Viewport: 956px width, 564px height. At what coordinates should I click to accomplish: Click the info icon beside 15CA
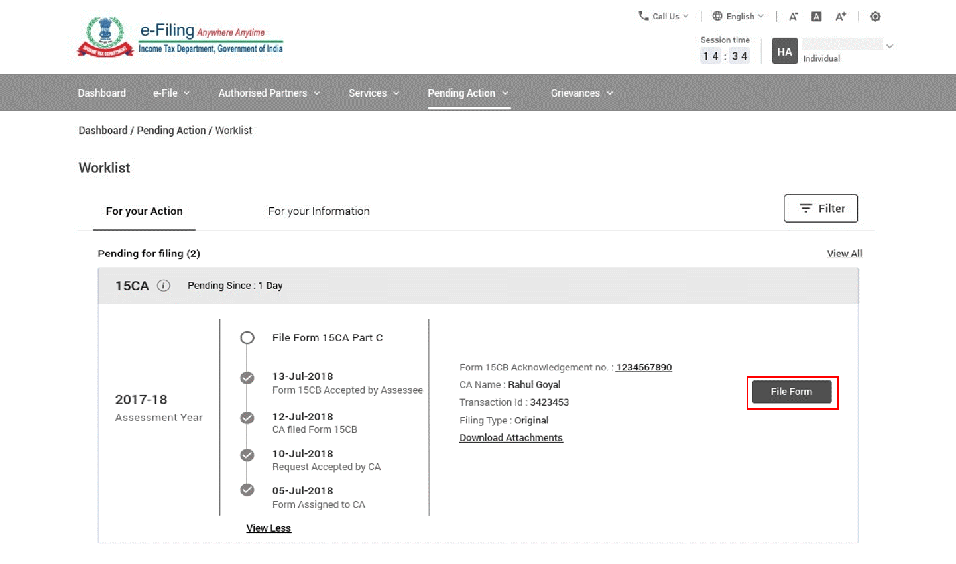click(x=164, y=285)
